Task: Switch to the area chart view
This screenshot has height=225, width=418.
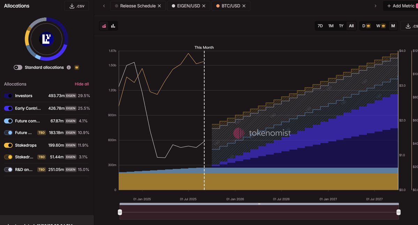Action: pyautogui.click(x=104, y=26)
